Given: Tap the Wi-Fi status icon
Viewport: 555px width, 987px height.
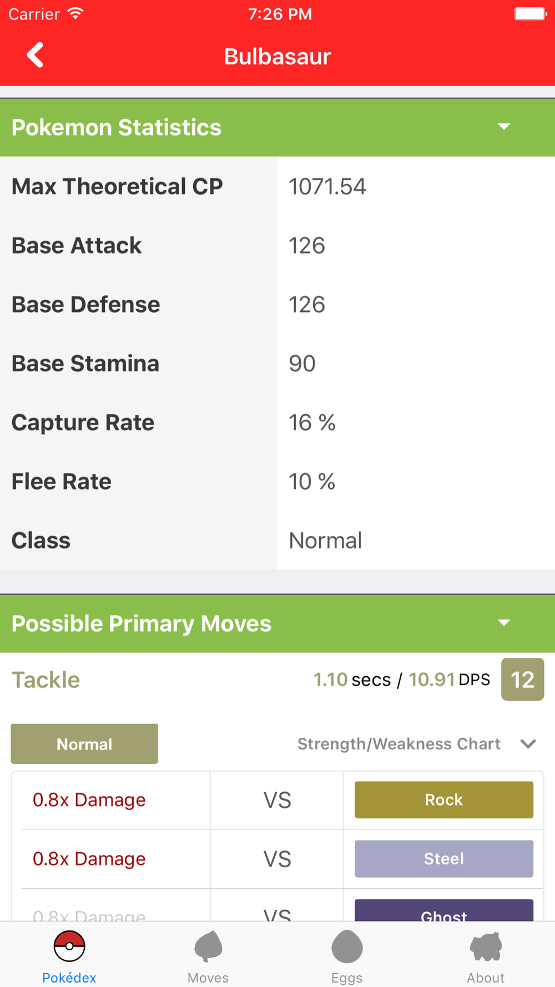Looking at the screenshot, I should 75,14.
